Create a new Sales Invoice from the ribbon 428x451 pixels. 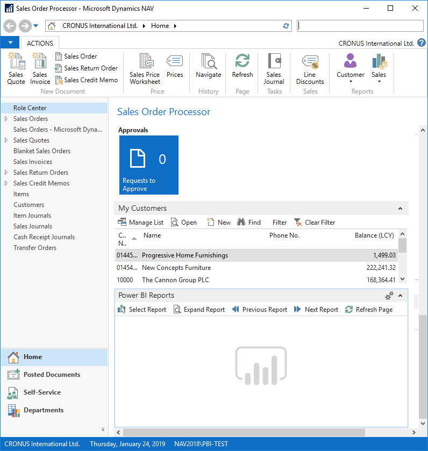click(40, 69)
